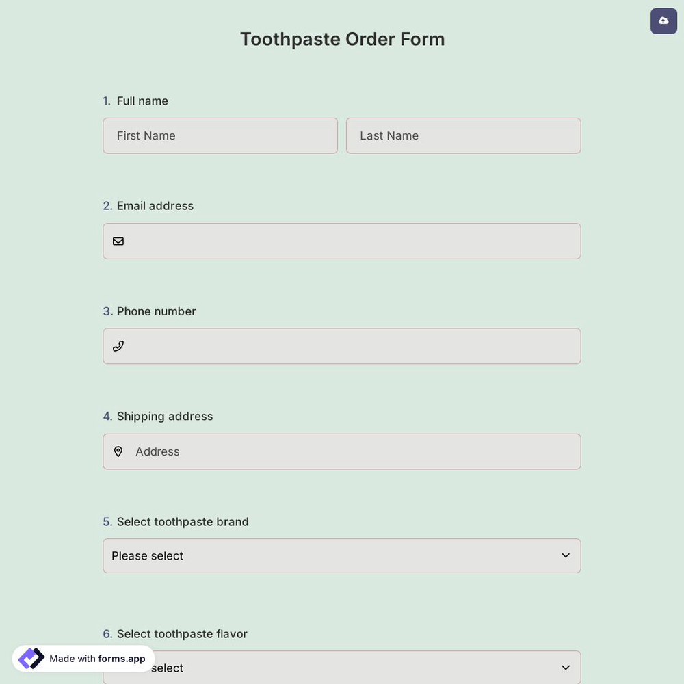
Task: Click the envelope icon in the email field
Action: 118,240
